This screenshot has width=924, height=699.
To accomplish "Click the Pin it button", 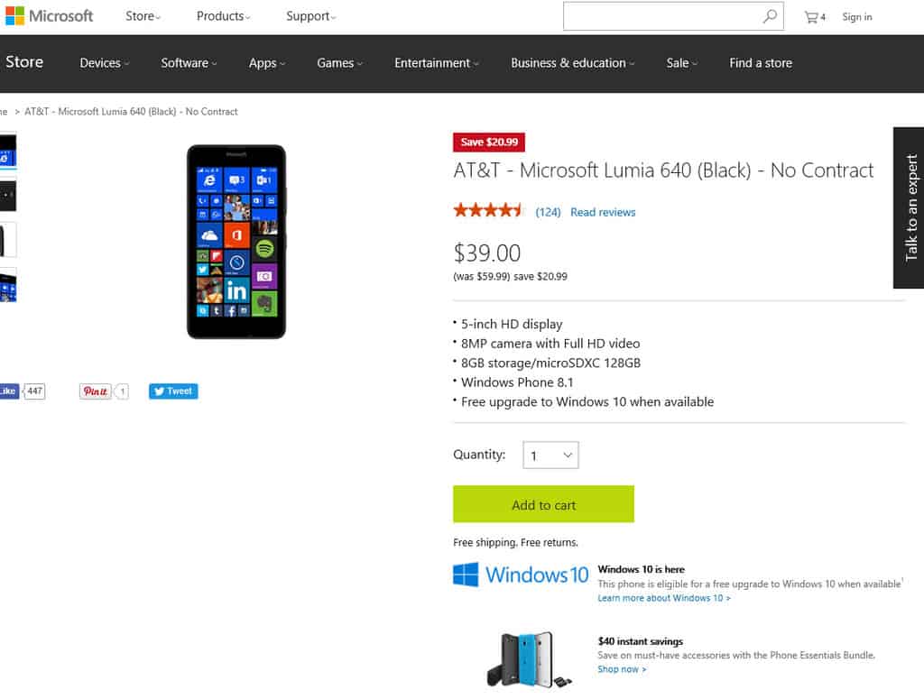I will coord(95,391).
